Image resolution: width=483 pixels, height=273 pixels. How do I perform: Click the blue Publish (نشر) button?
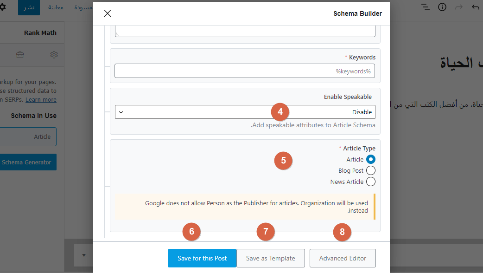tap(29, 8)
